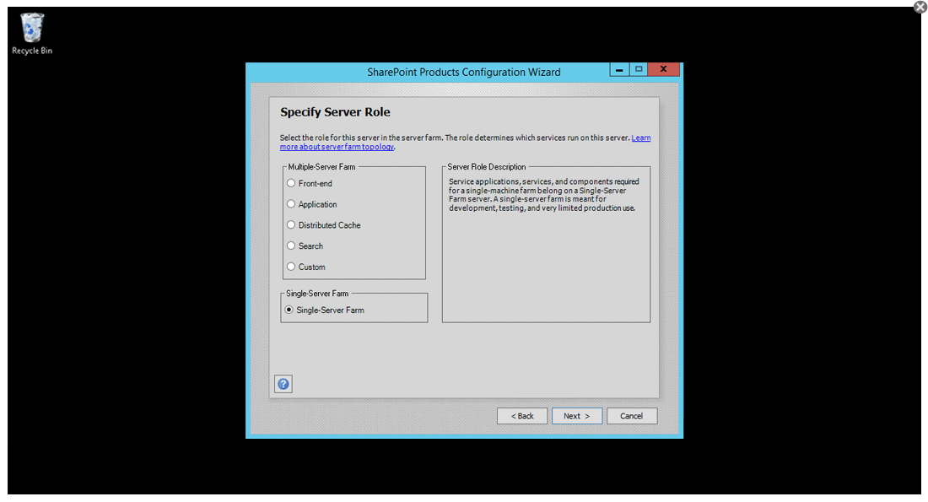Open the Recycle Bin desktop icon
This screenshot has height=502, width=928.
[x=32, y=35]
